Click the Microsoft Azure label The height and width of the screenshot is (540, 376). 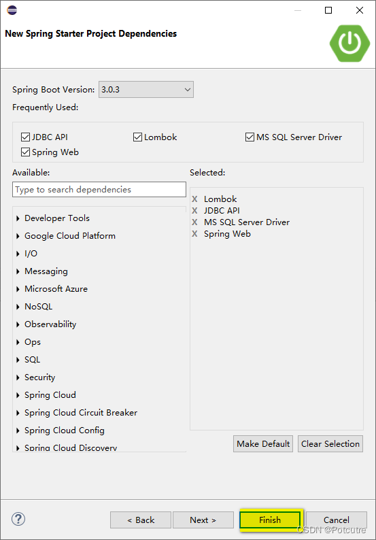click(x=56, y=289)
